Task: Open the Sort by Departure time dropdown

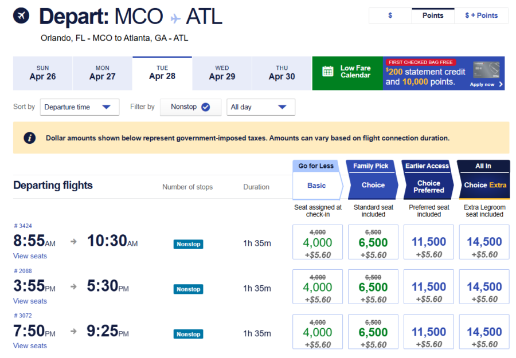Action: (79, 107)
